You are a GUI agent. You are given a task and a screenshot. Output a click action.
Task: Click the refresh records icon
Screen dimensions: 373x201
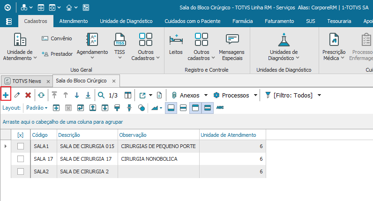[41, 95]
